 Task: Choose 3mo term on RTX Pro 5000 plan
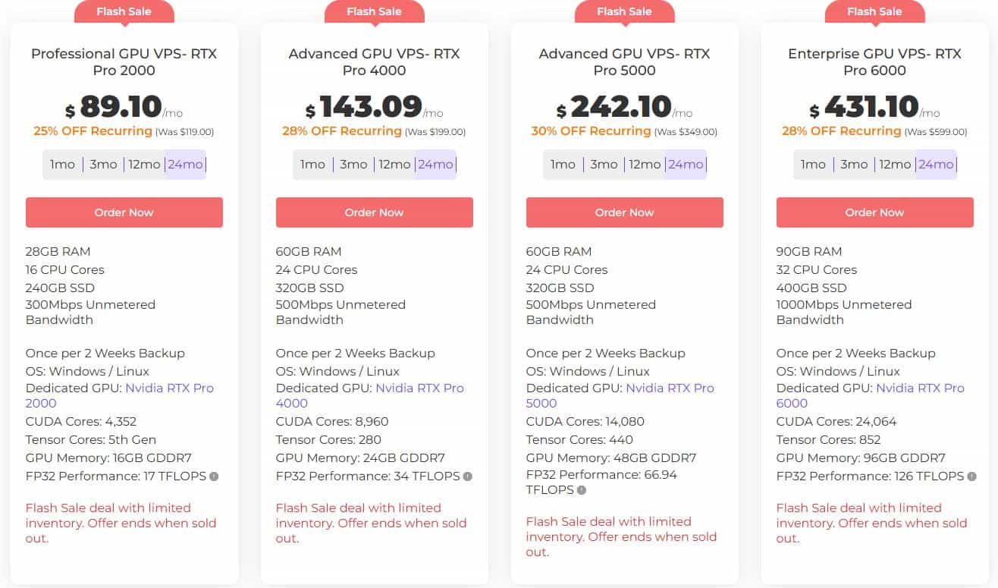coord(604,165)
